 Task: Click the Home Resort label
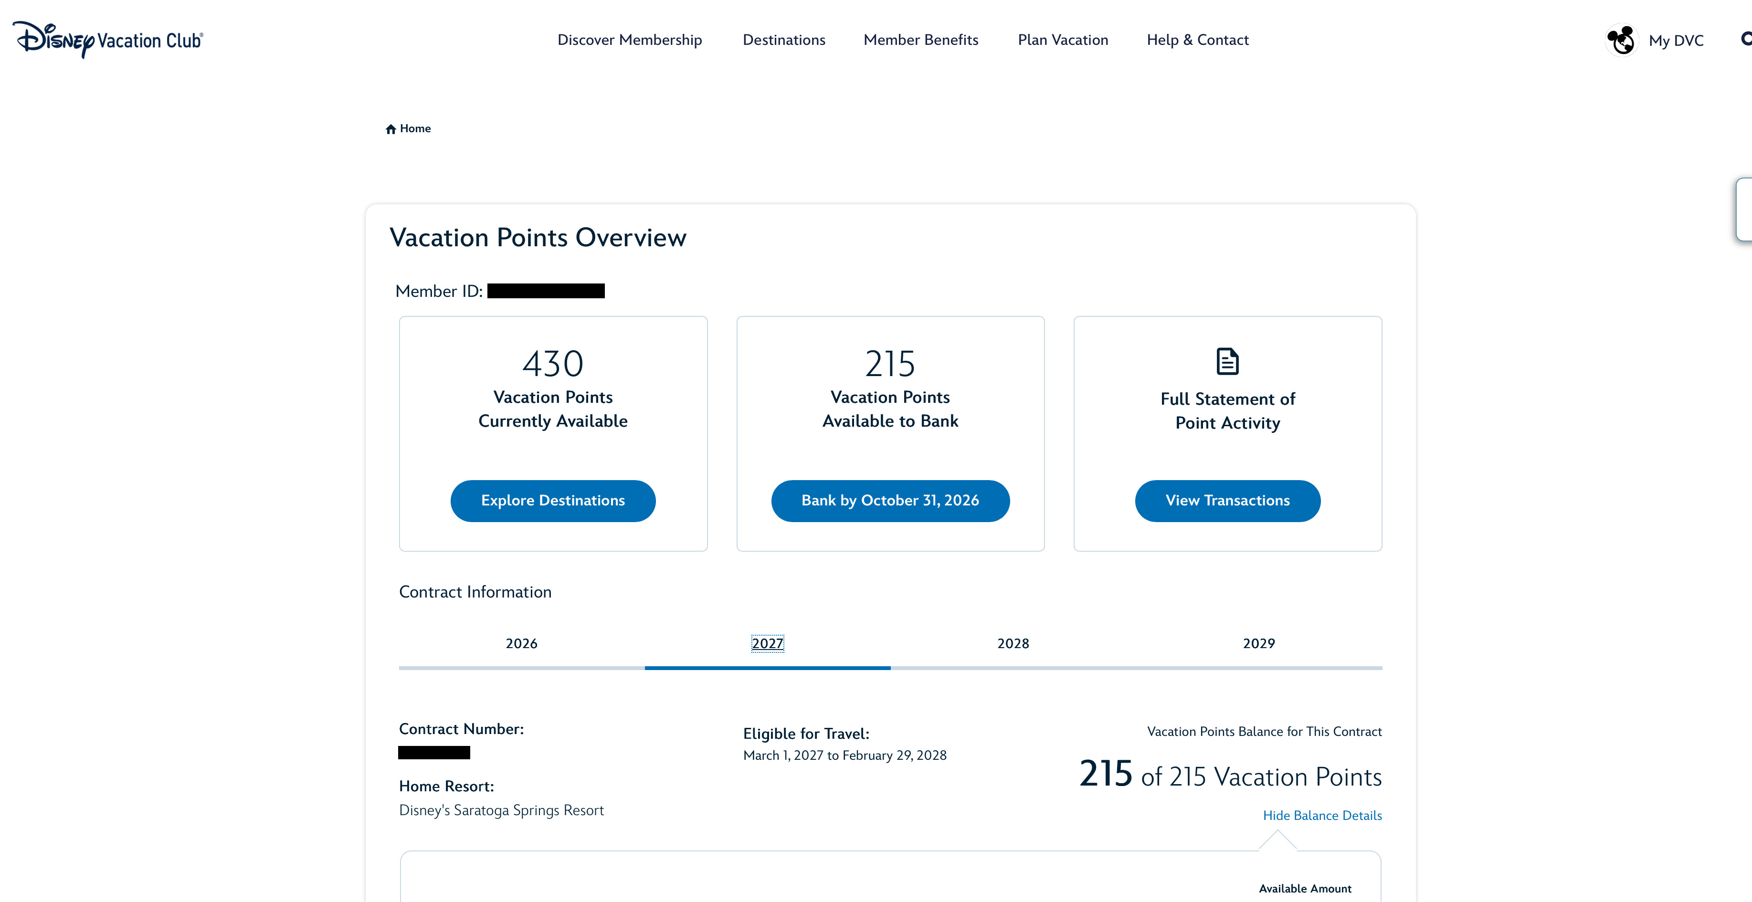click(x=446, y=787)
